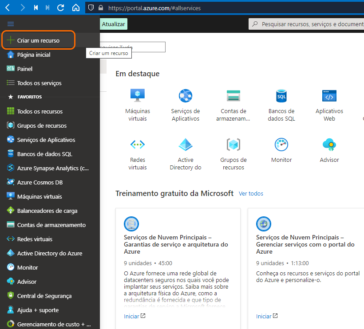Click the Máquinas virtuais featured icon
364x329 pixels.
pyautogui.click(x=138, y=95)
